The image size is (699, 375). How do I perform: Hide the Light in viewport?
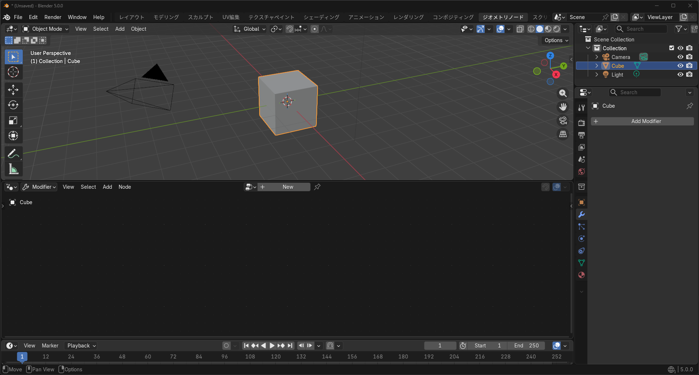point(680,74)
